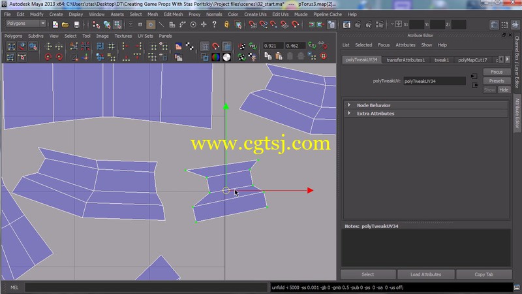Open the Edit Mesh menu
522x294 pixels.
click(173, 14)
